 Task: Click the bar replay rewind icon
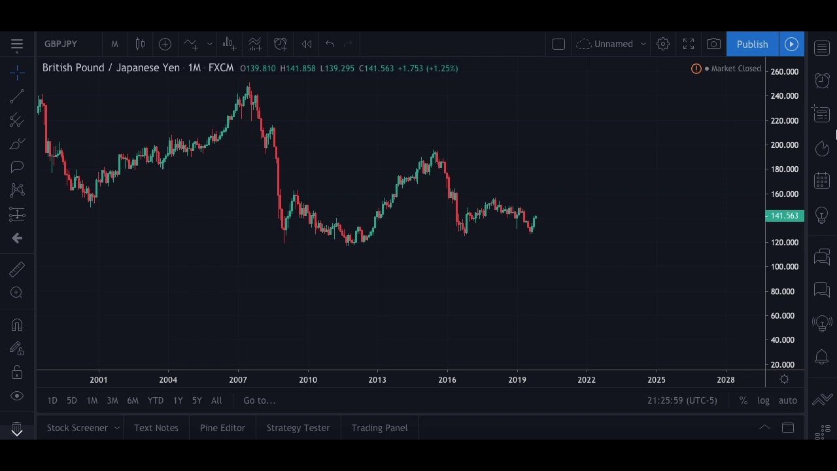[x=306, y=44]
